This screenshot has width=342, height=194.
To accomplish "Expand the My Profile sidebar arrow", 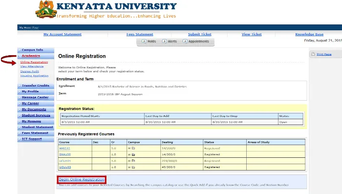I will [x=20, y=92].
